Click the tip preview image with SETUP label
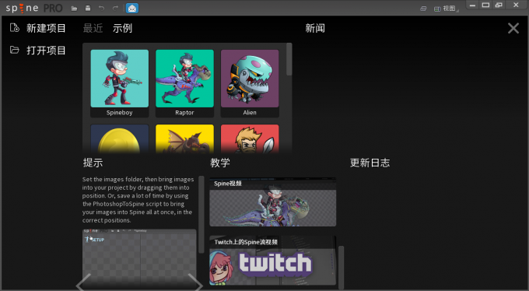 tap(139, 258)
